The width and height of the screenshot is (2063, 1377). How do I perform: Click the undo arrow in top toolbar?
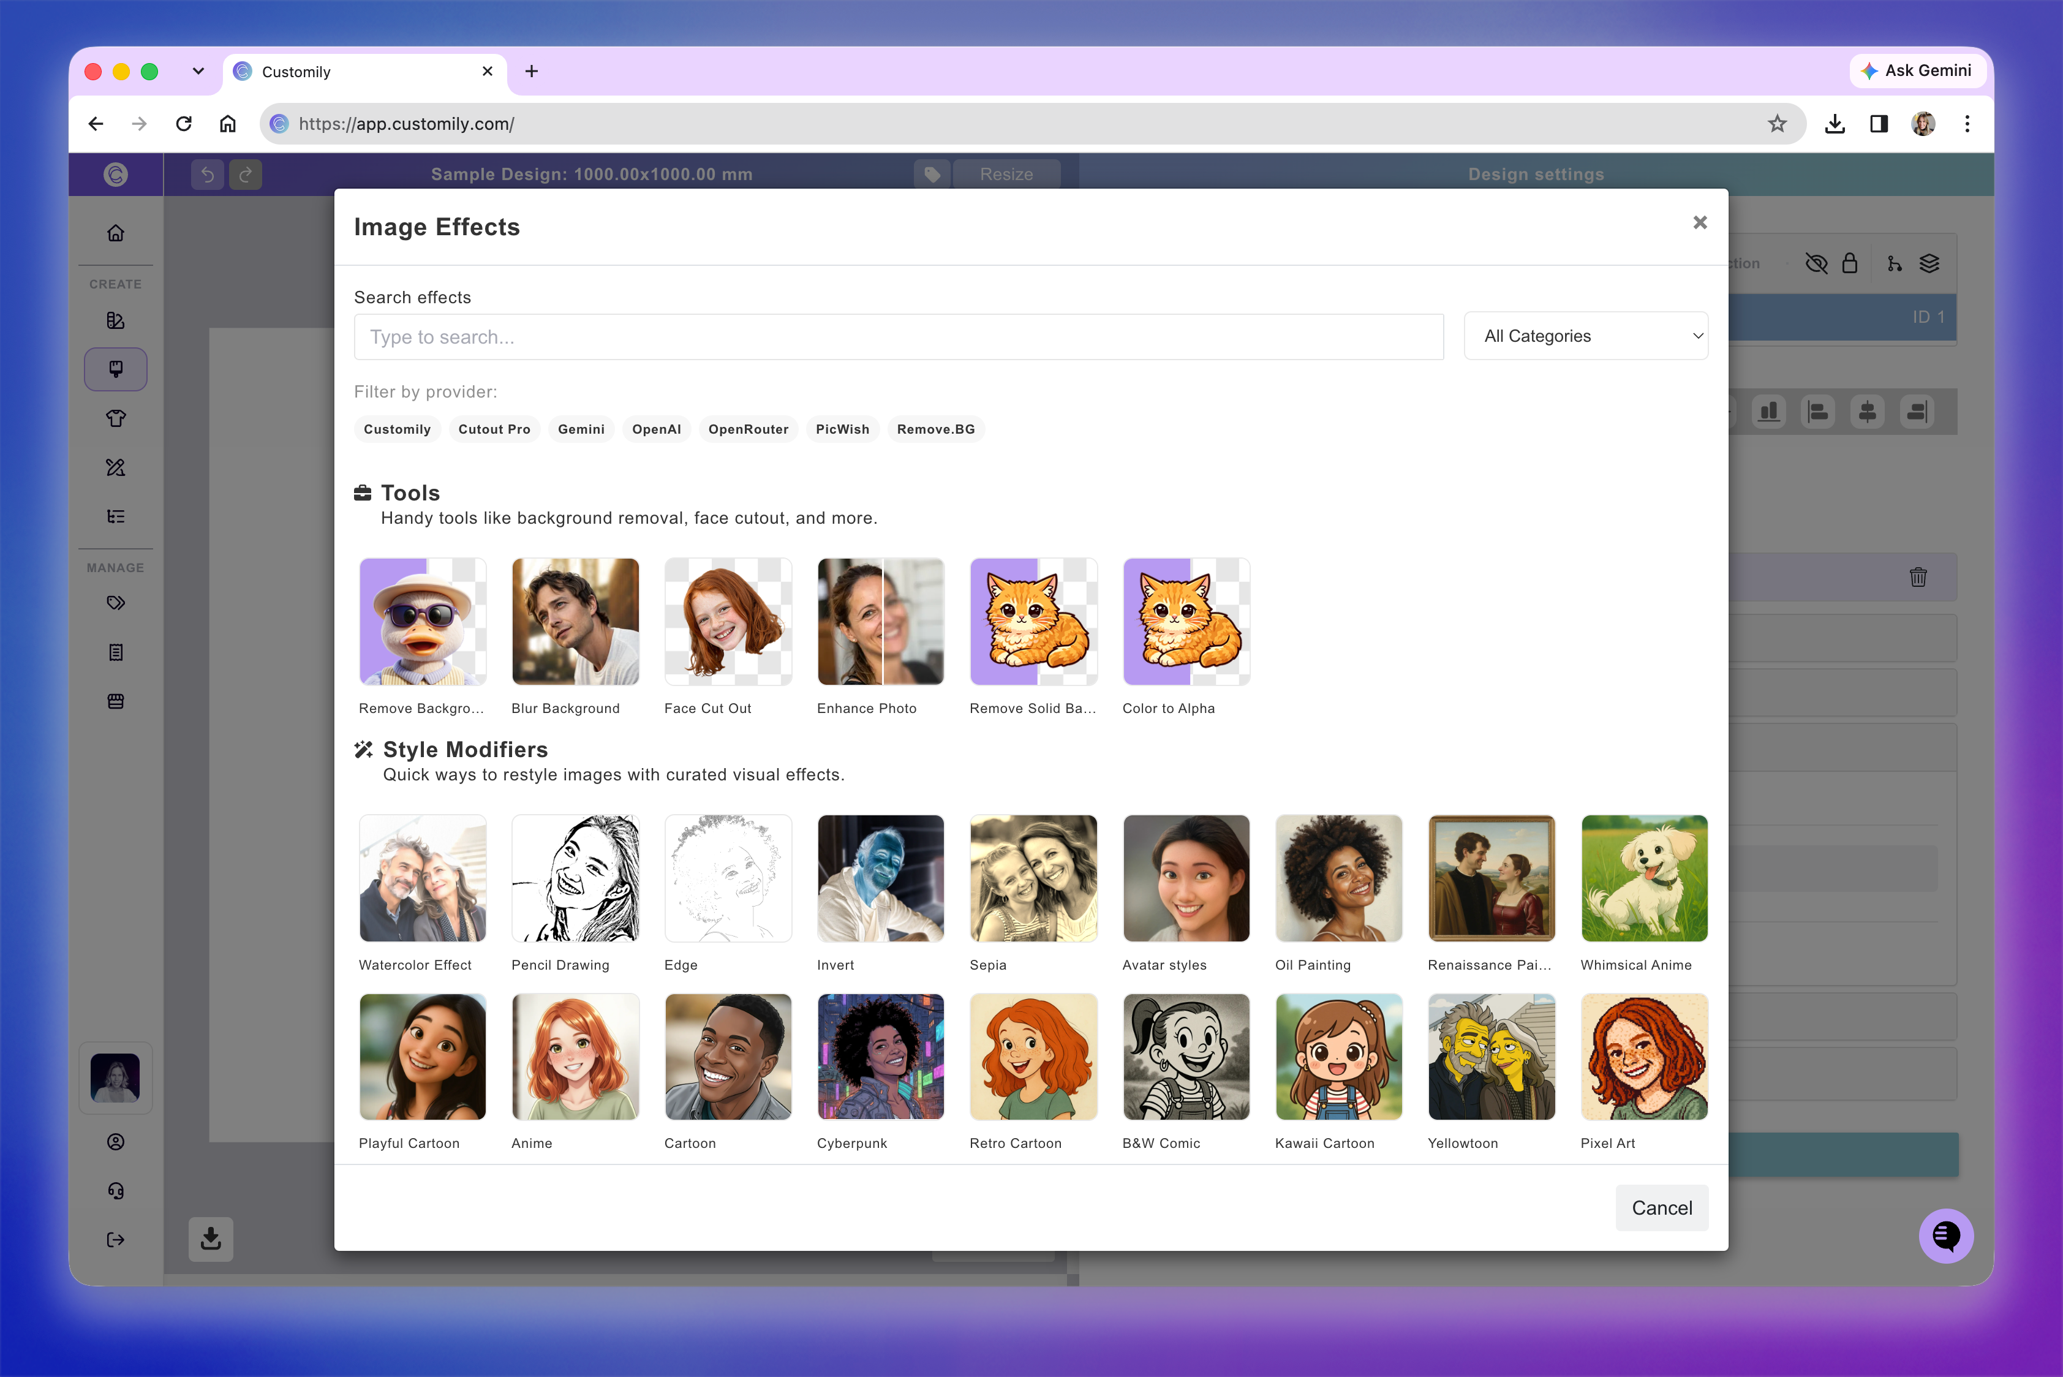pos(207,175)
